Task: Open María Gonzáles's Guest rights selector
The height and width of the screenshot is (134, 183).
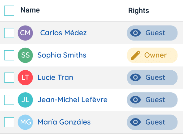Action: pos(152,122)
